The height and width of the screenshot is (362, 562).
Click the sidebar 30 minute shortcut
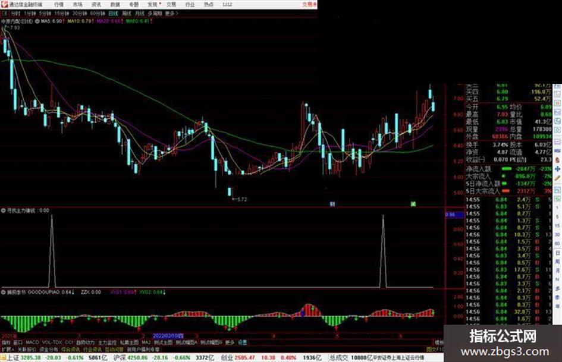(x=557, y=235)
